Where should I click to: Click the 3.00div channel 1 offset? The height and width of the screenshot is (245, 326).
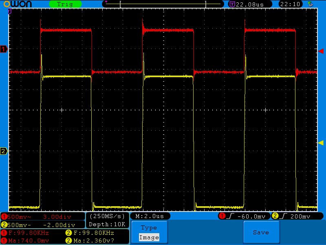pyautogui.click(x=57, y=217)
